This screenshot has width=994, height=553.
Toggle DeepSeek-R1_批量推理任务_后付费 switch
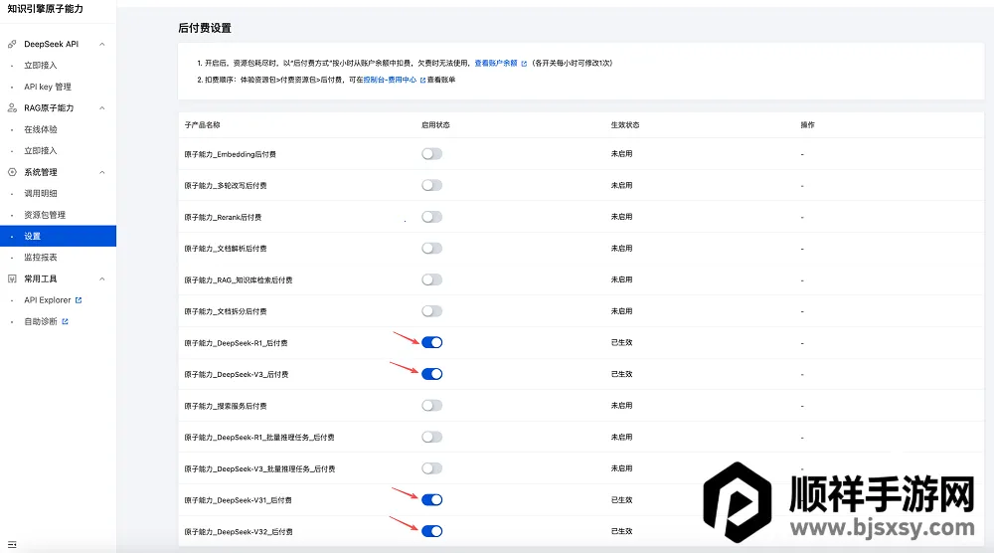point(431,437)
